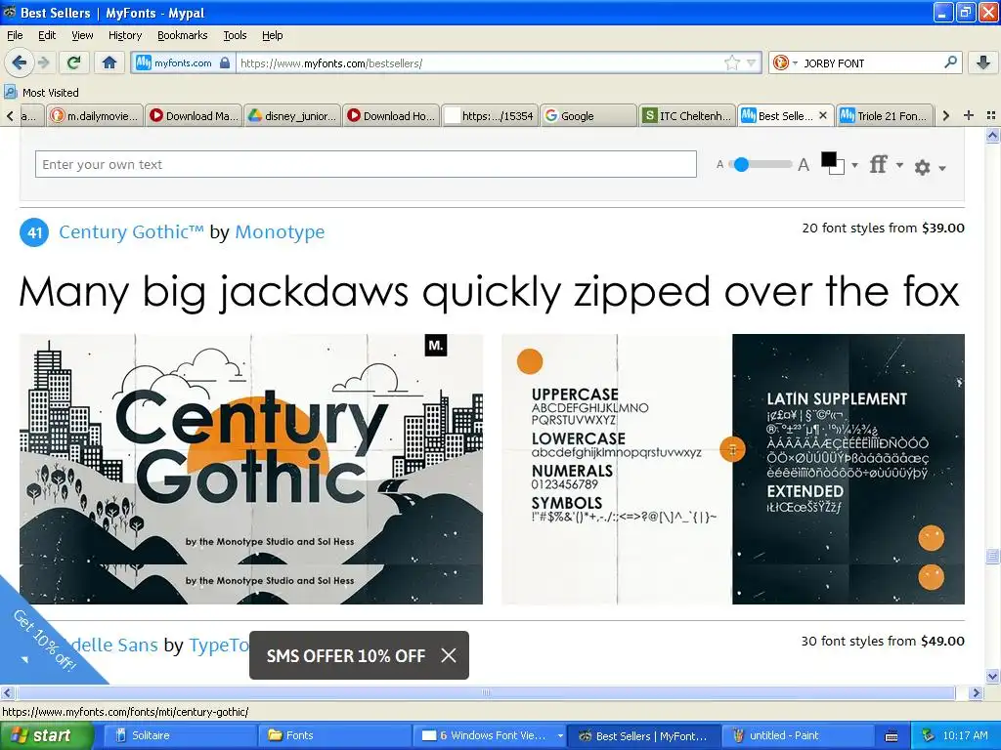Open a new tab with plus icon
1001x750 pixels.
(x=969, y=115)
